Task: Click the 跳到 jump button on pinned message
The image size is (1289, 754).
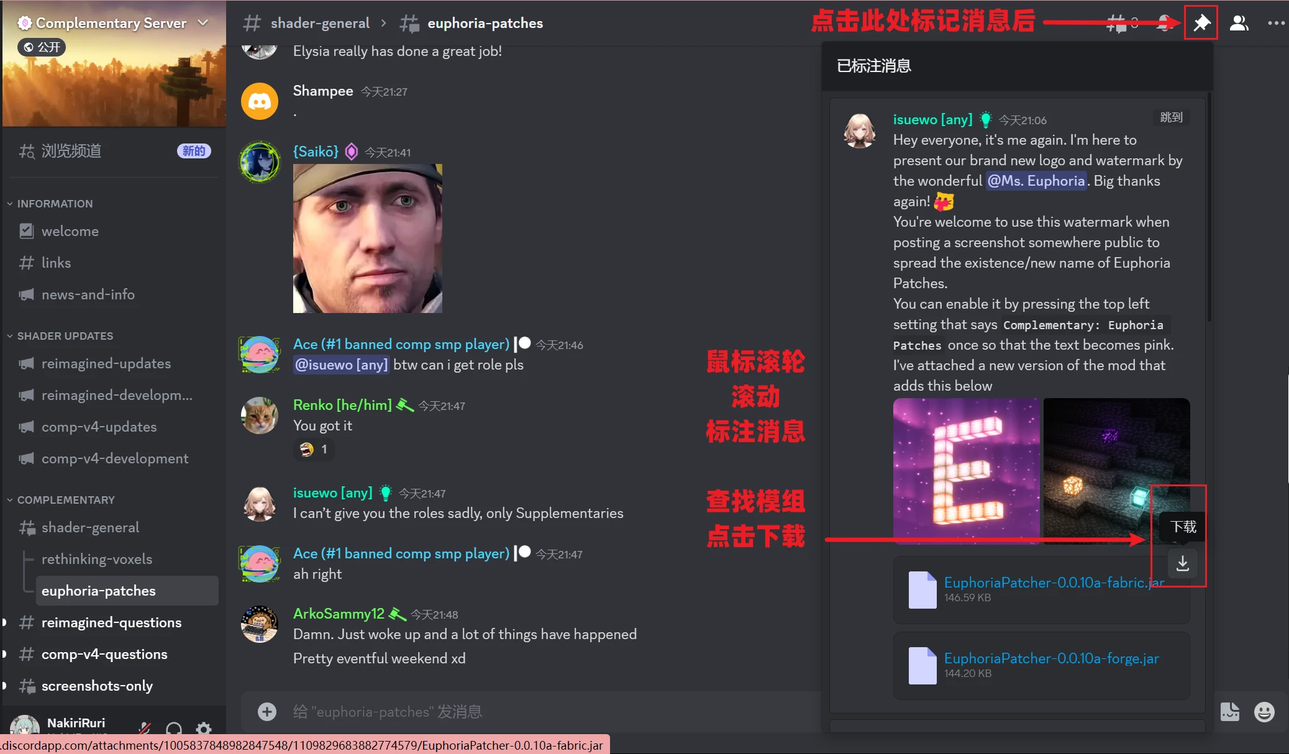Action: (x=1171, y=117)
